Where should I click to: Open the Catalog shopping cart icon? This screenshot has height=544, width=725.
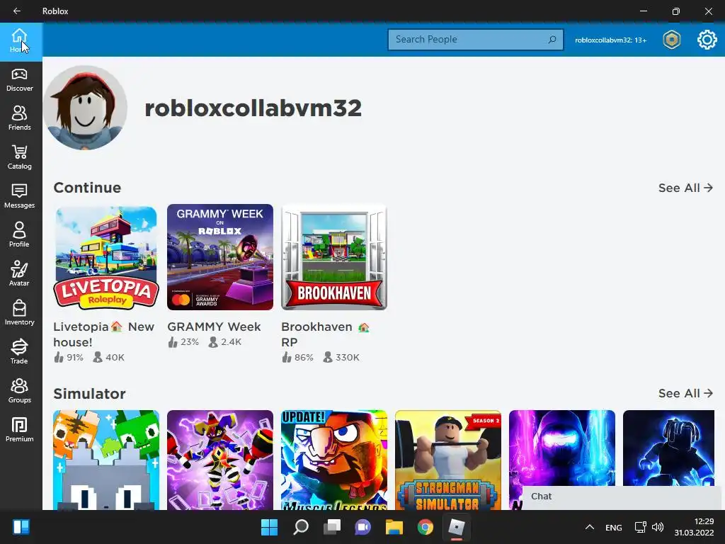pos(19,158)
